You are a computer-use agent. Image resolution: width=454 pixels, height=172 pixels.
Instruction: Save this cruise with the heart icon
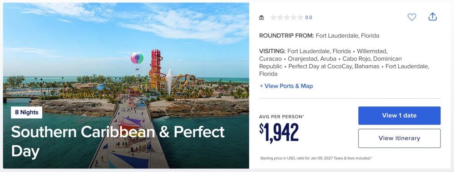coord(412,17)
